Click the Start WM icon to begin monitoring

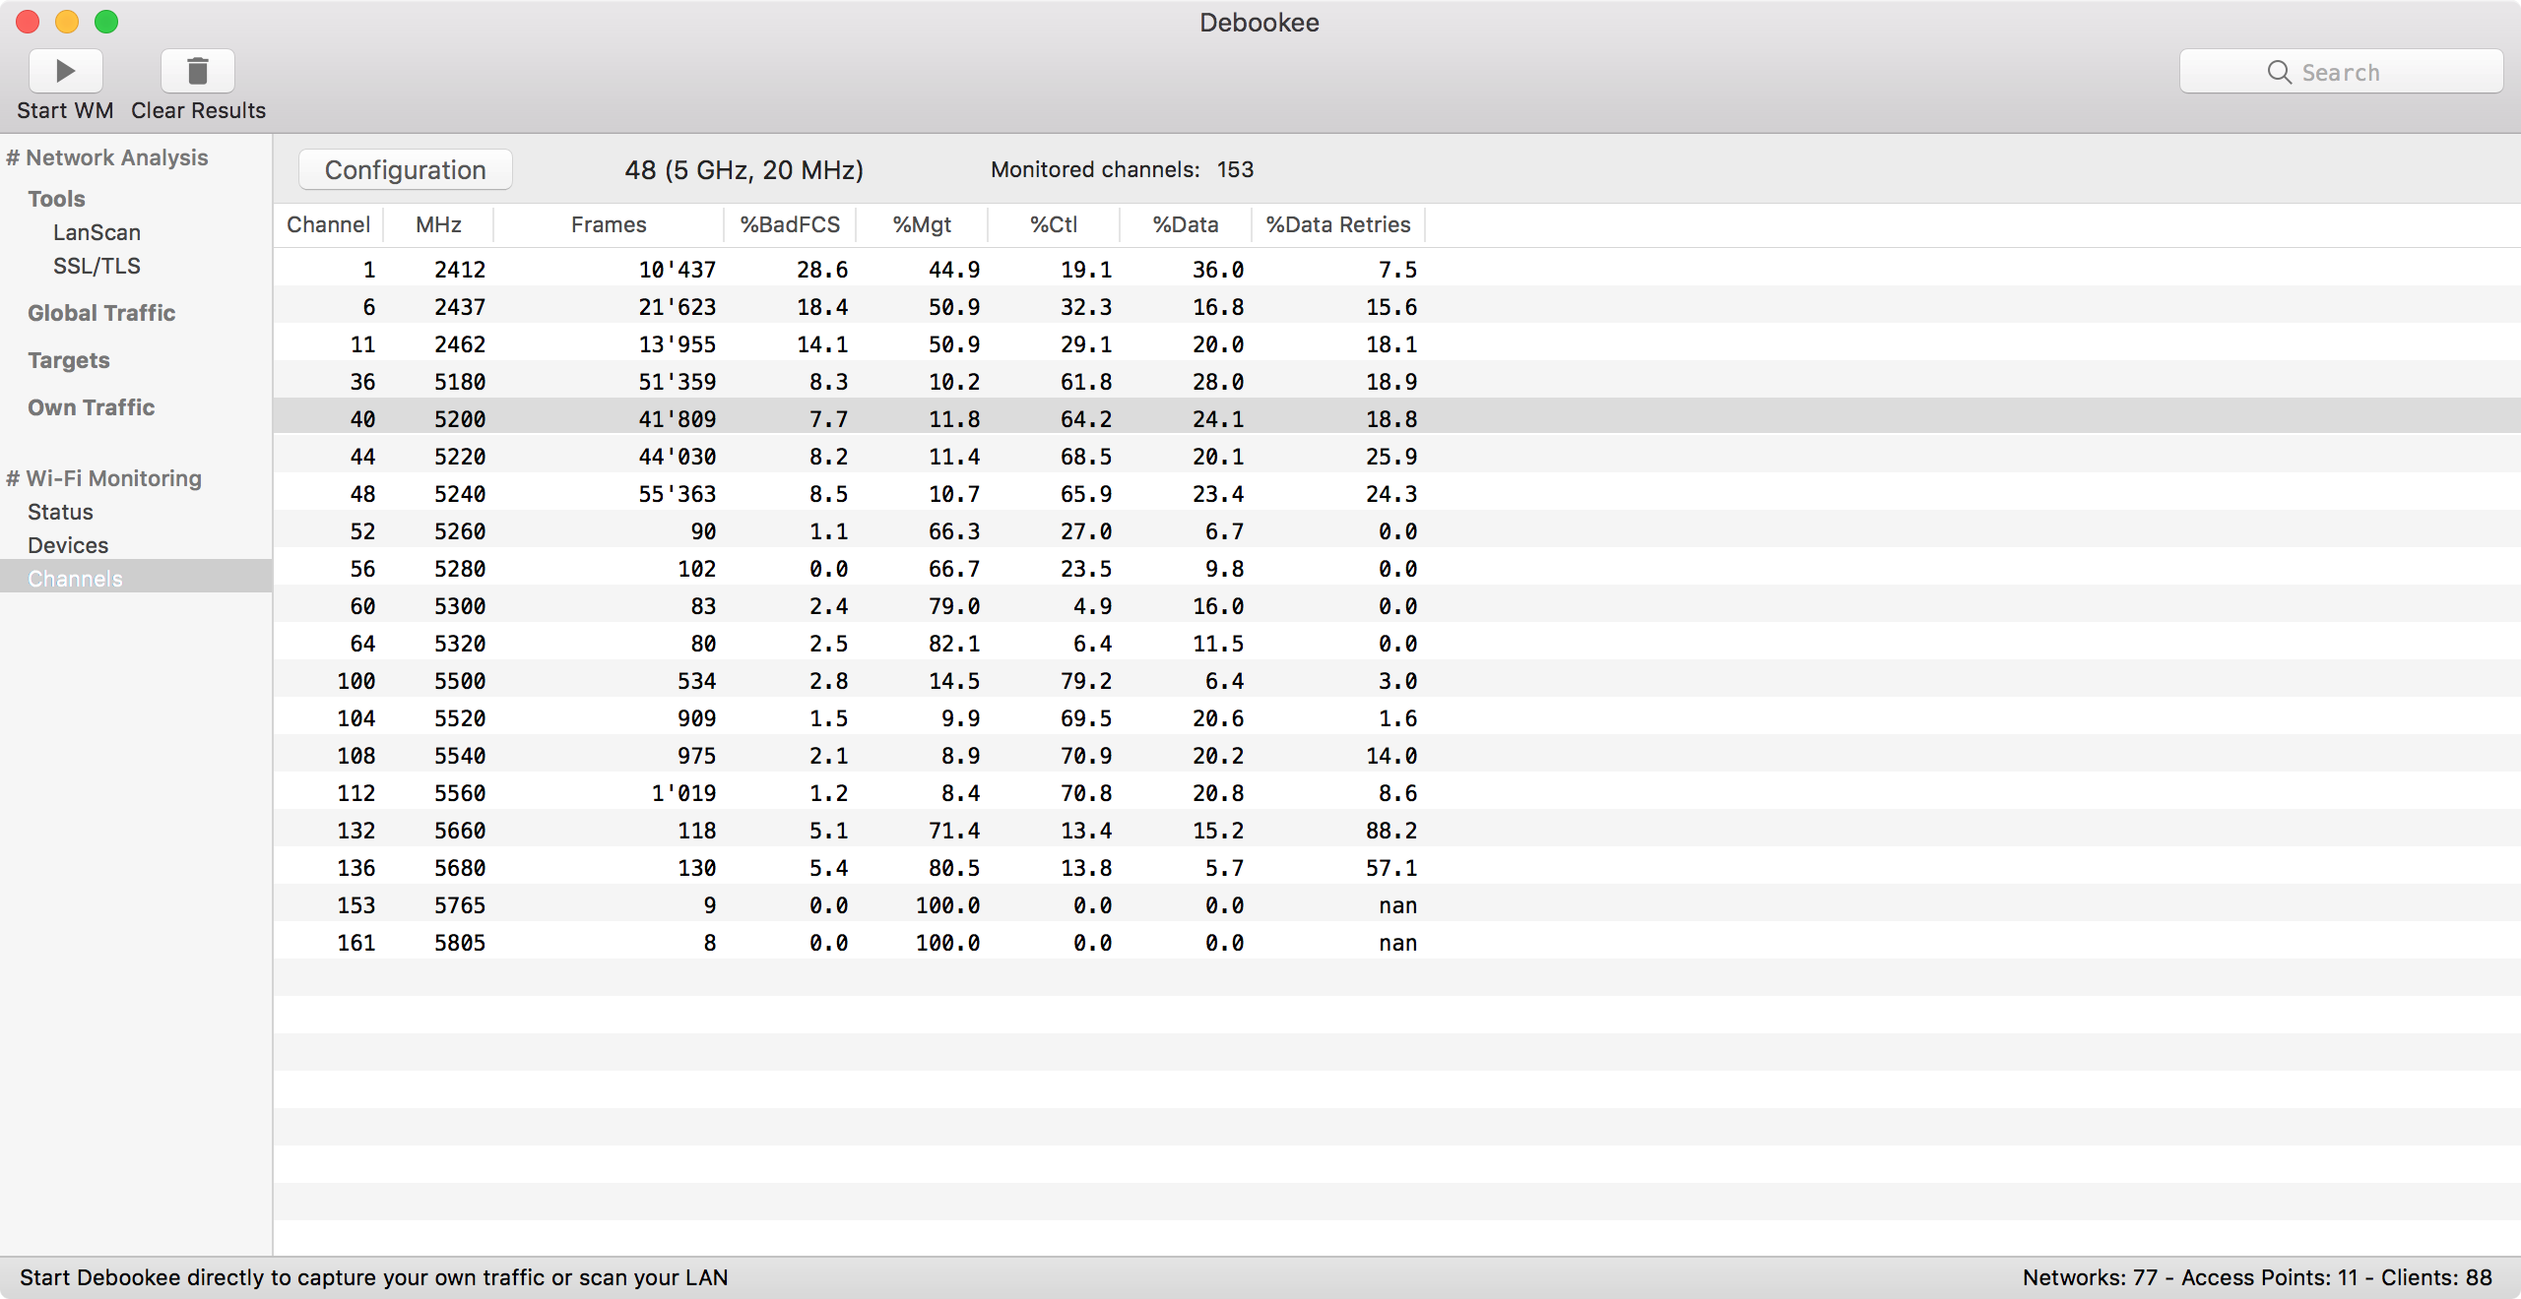pyautogui.click(x=63, y=70)
